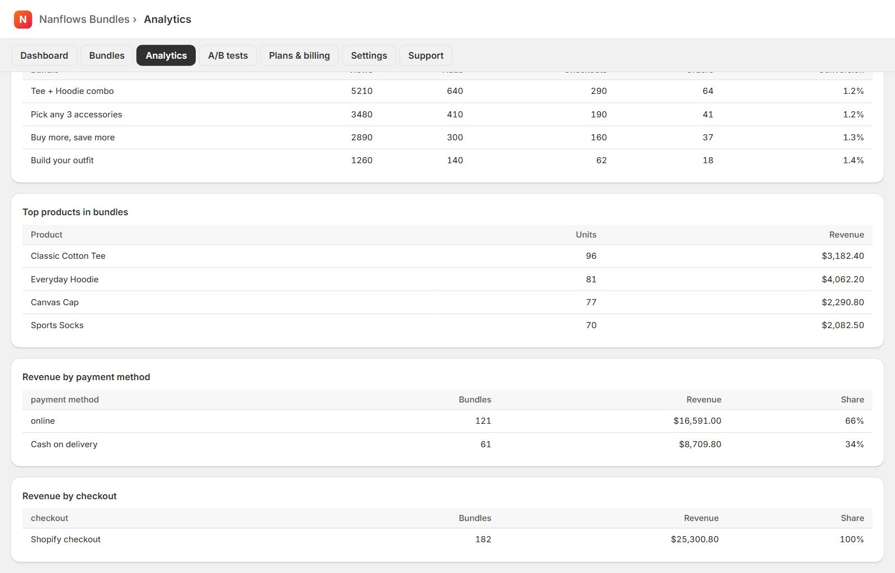Select the Shopify checkout row

tap(447, 539)
